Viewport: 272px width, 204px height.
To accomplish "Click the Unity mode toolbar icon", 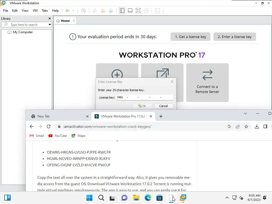I will pyautogui.click(x=146, y=11).
